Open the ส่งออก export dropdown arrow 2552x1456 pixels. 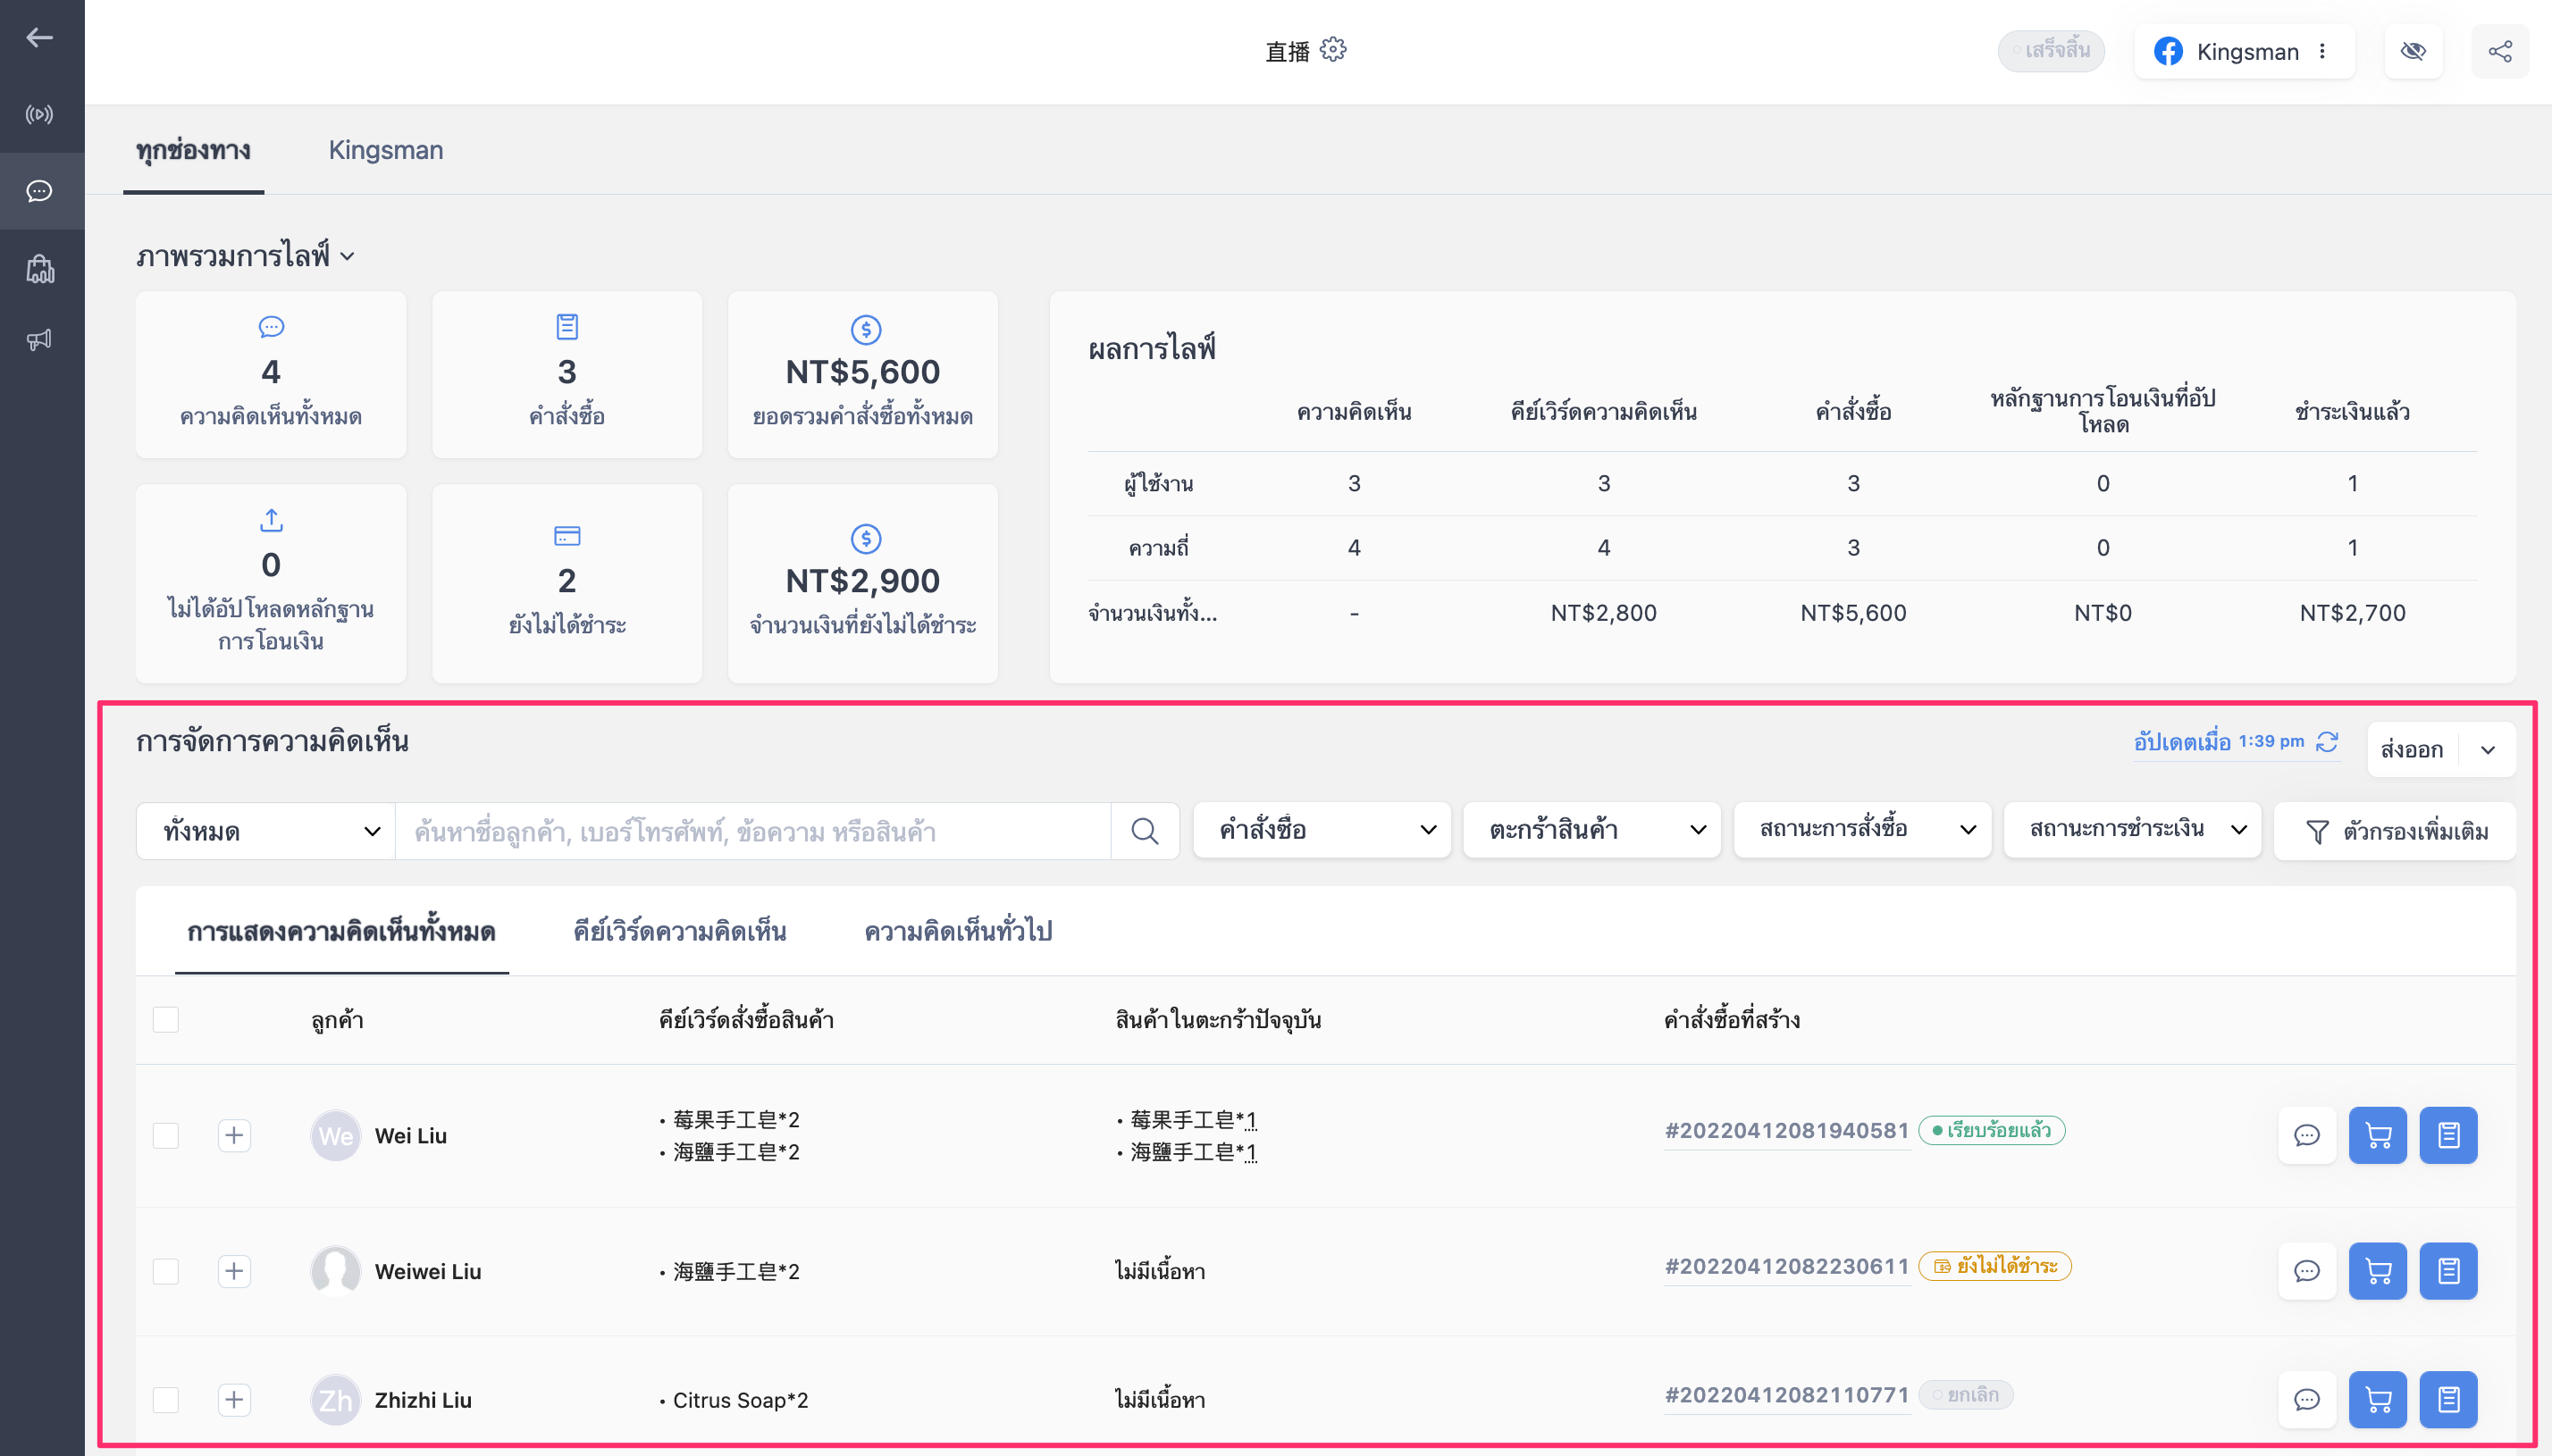coord(2488,750)
